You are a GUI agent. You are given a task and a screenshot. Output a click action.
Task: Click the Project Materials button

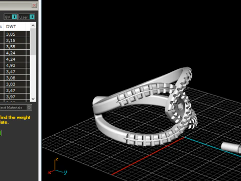(16, 108)
